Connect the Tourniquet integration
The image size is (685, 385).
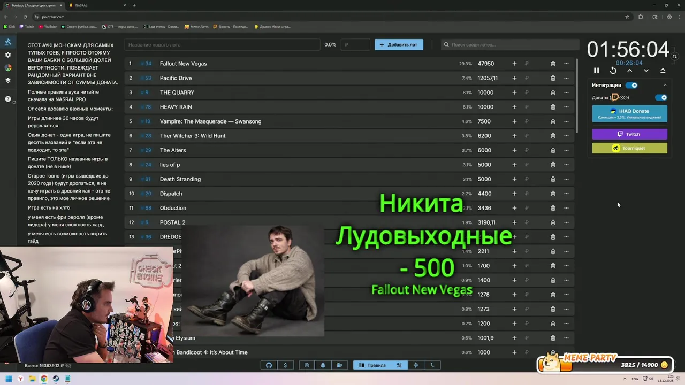(x=629, y=148)
